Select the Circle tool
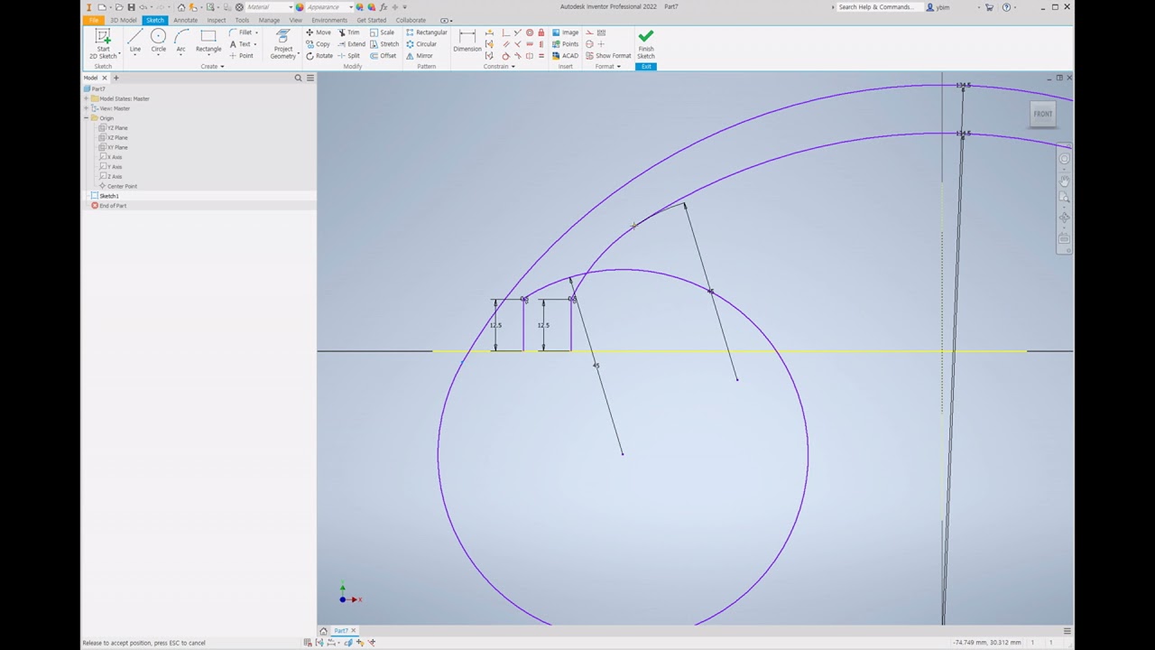Viewport: 1155px width, 650px height. point(158,41)
